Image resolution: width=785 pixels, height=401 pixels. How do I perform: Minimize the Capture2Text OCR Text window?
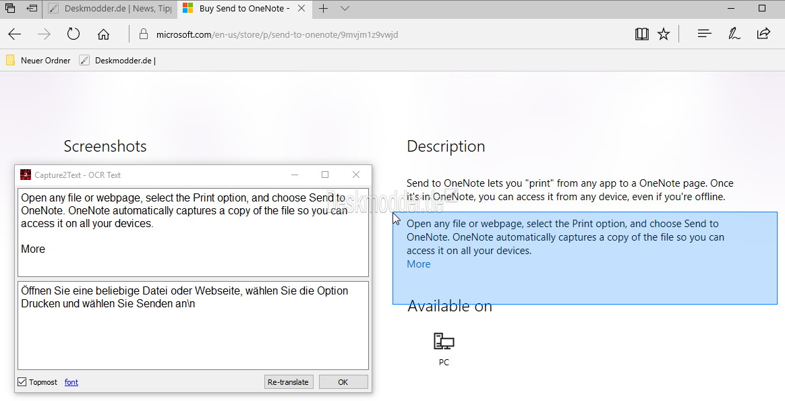pos(295,175)
